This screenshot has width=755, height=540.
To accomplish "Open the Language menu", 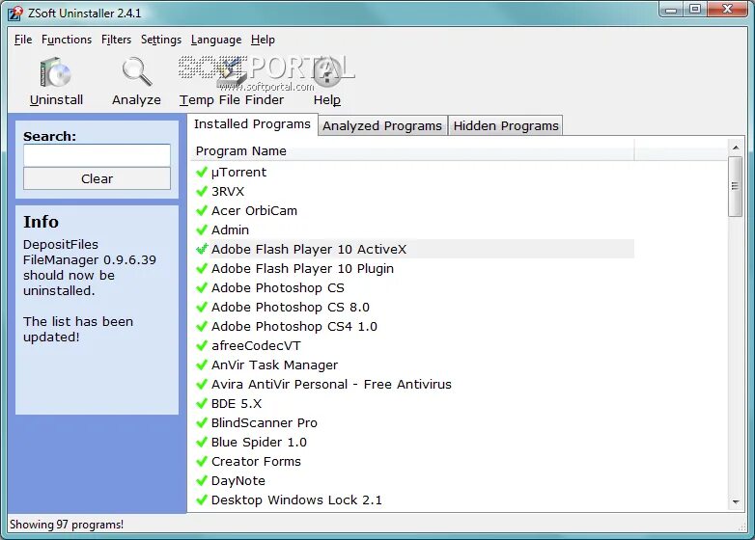I will (x=216, y=40).
